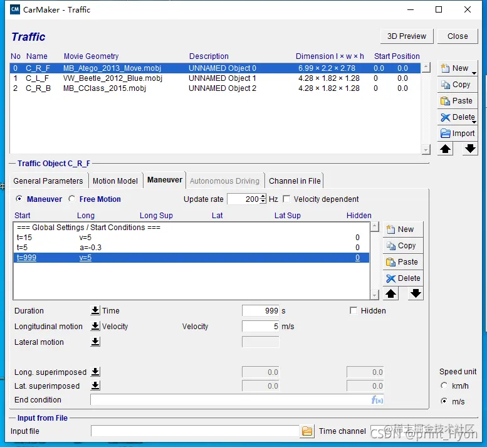Select maneuver step t=5 a=-0.3

191,248
